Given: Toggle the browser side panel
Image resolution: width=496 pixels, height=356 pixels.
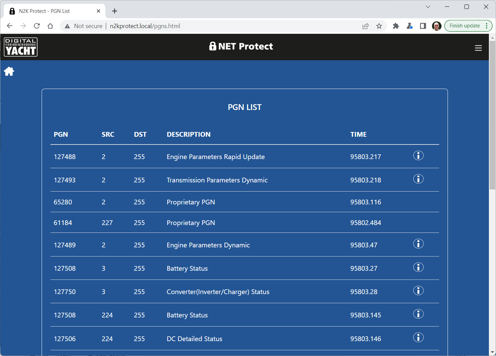Looking at the screenshot, I should tap(423, 26).
